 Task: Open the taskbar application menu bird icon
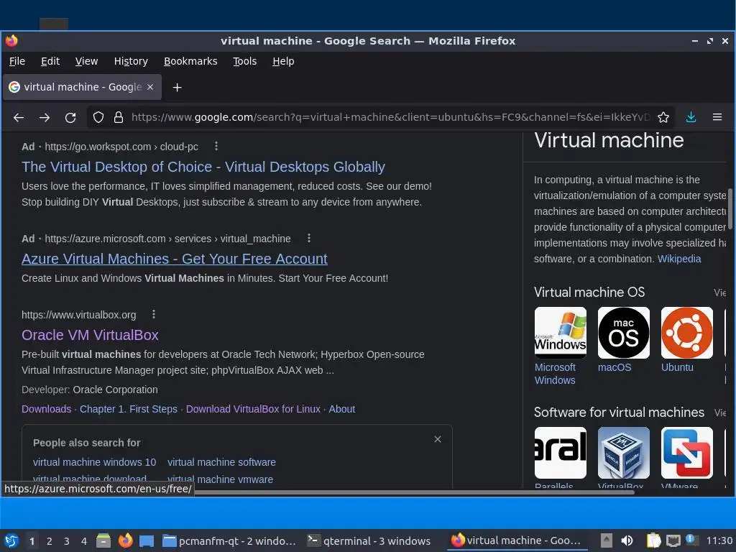[x=11, y=540]
